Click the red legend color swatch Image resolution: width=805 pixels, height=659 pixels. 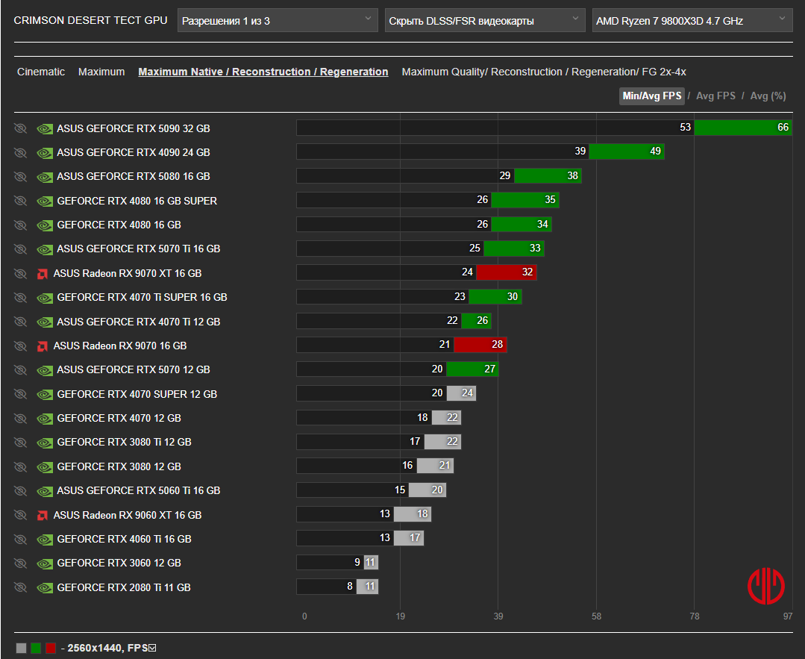(x=50, y=649)
